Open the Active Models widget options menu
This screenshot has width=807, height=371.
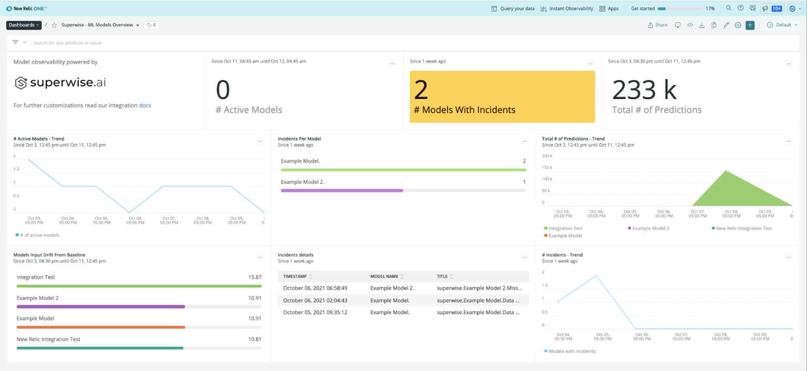392,64
